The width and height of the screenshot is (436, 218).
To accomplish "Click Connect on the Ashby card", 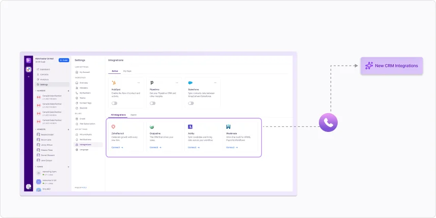I will click(x=194, y=147).
